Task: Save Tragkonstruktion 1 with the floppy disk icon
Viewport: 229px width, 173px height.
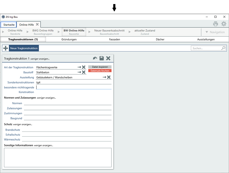Action: click(x=102, y=58)
